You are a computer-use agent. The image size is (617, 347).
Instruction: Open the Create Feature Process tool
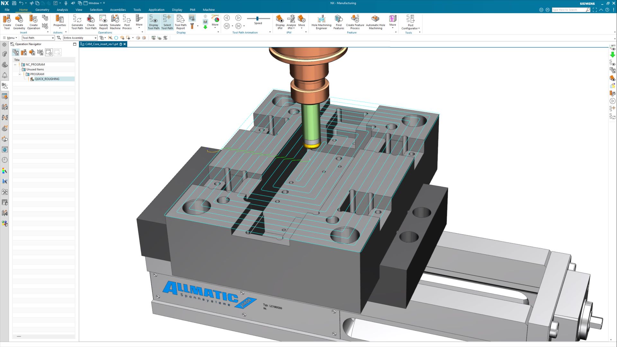click(355, 22)
